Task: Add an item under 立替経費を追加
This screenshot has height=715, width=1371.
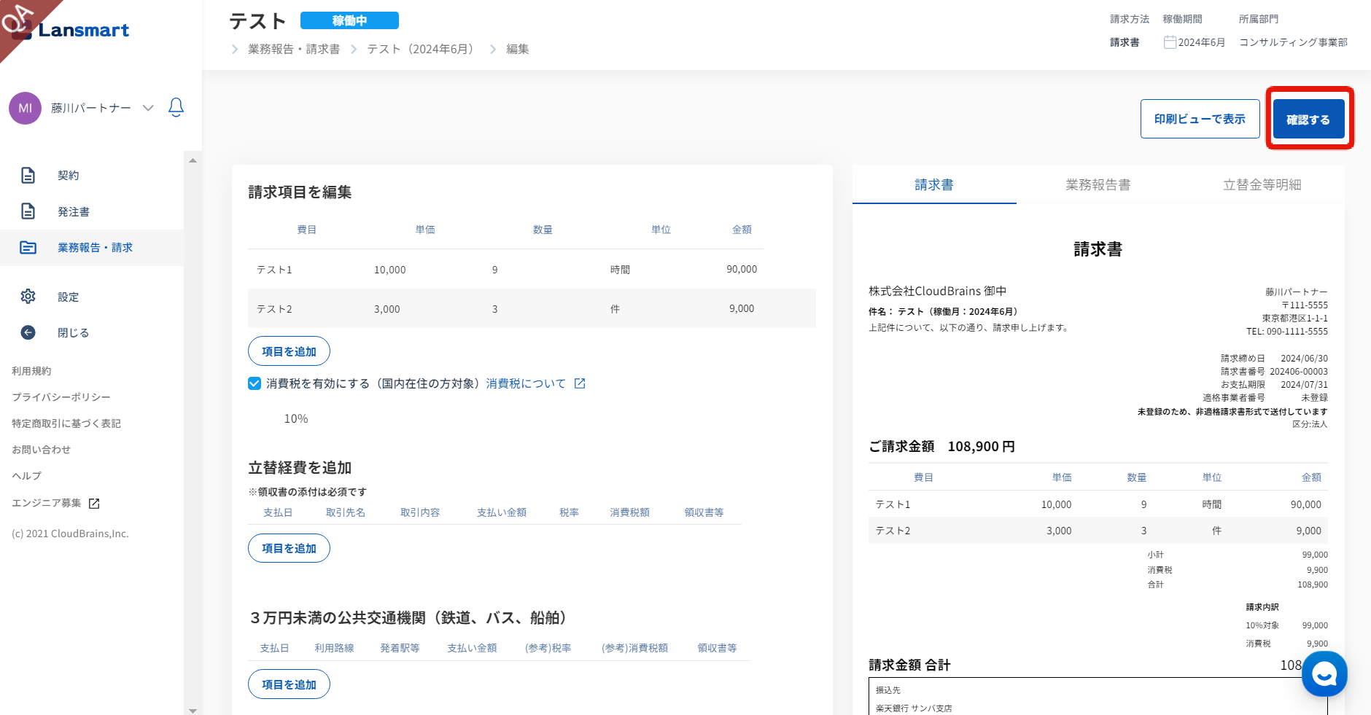Action: click(x=289, y=548)
